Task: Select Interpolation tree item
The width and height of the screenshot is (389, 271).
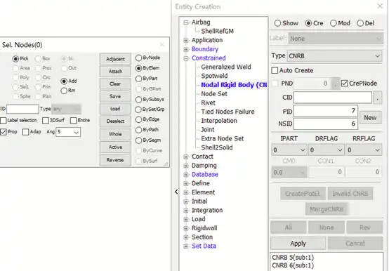Action: pyautogui.click(x=219, y=121)
